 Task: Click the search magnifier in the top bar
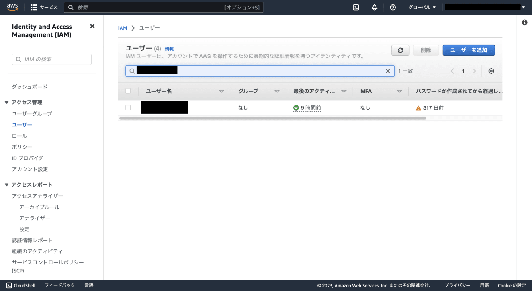pos(71,7)
